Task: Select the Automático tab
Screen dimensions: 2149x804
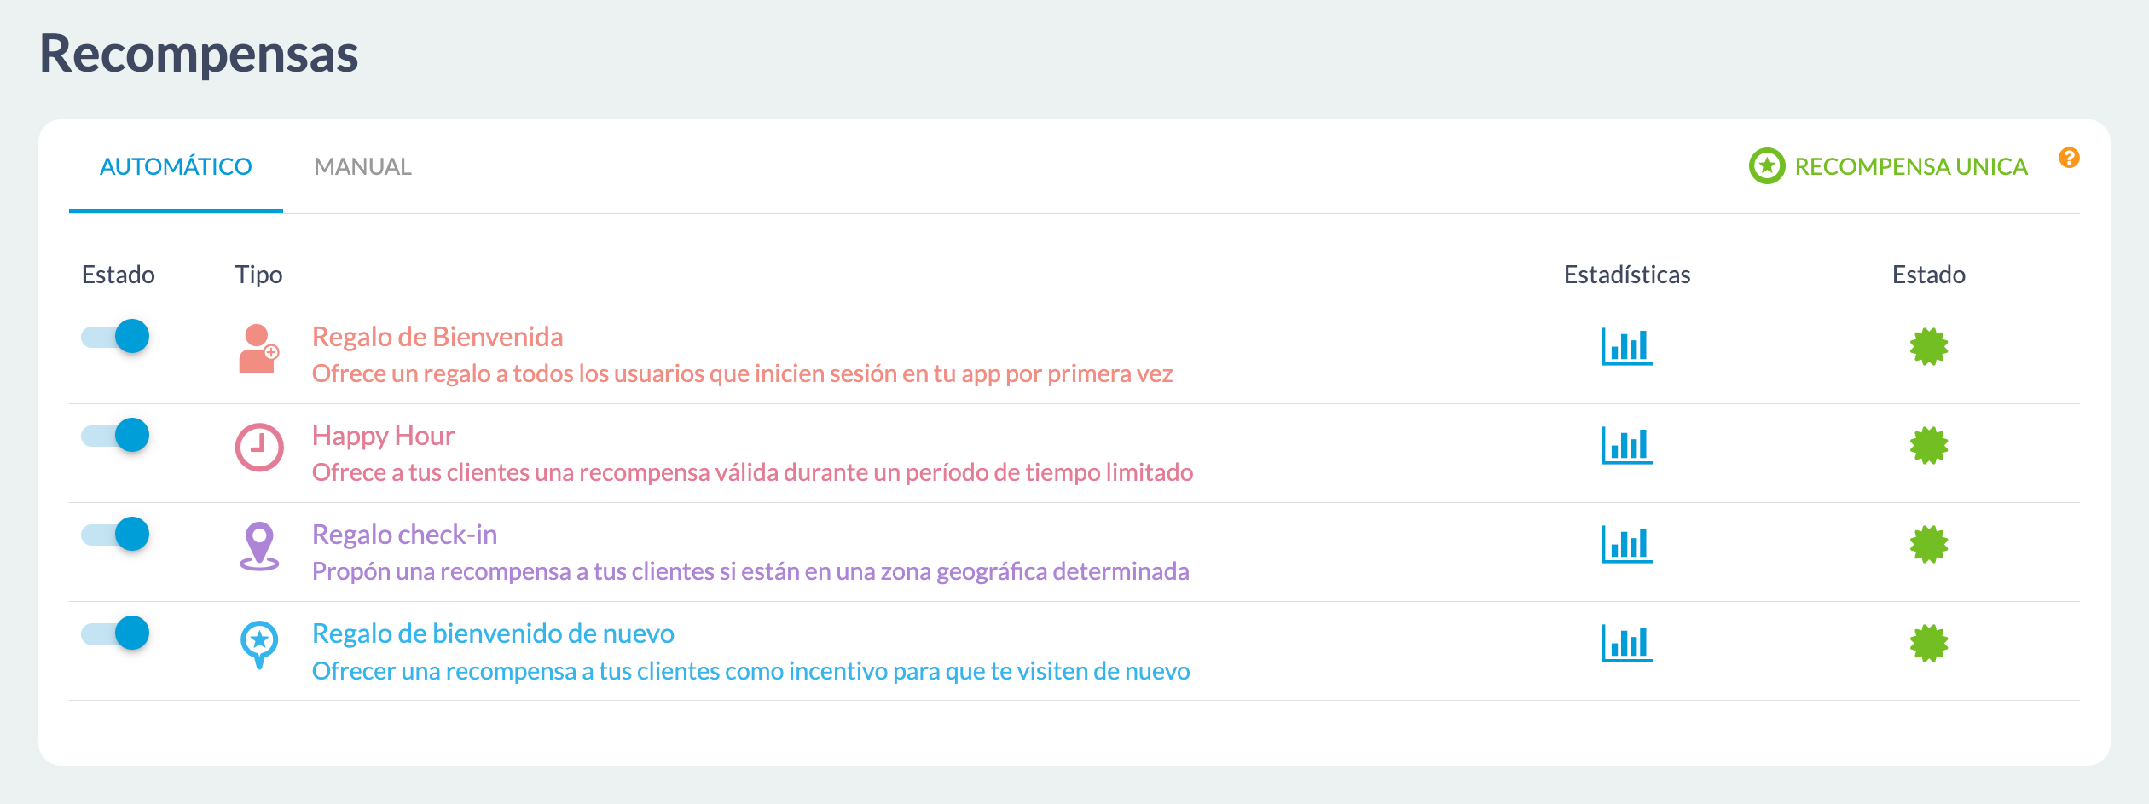Action: (176, 166)
